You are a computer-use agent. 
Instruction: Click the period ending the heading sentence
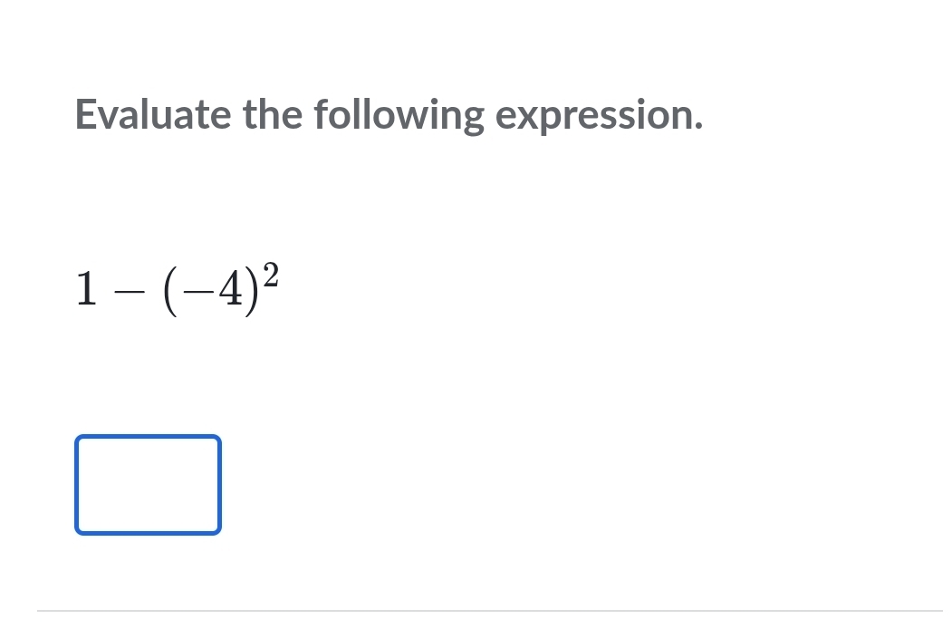[698, 127]
